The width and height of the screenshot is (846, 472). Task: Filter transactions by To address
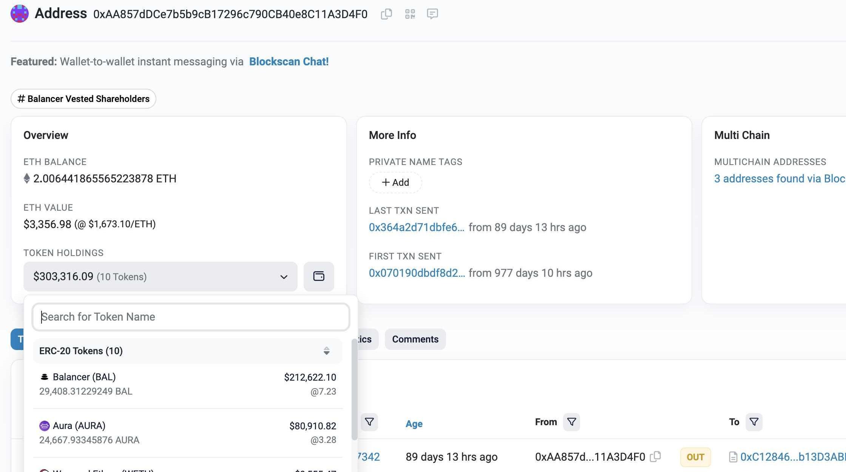point(754,422)
